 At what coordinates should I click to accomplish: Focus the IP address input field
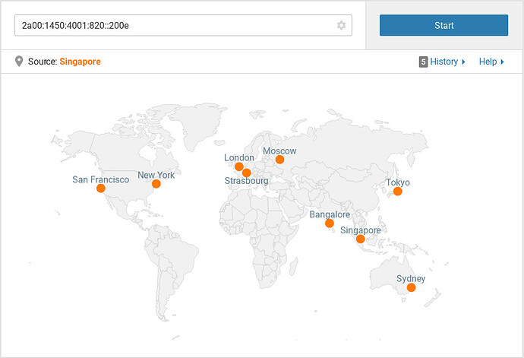coord(183,25)
